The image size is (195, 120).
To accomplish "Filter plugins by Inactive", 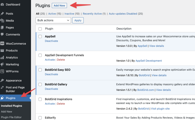I will point(69,14).
